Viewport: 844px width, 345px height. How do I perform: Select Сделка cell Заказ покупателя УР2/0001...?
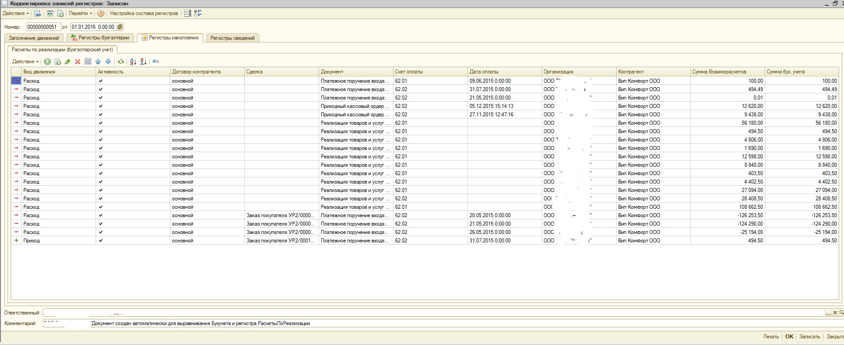click(281, 241)
